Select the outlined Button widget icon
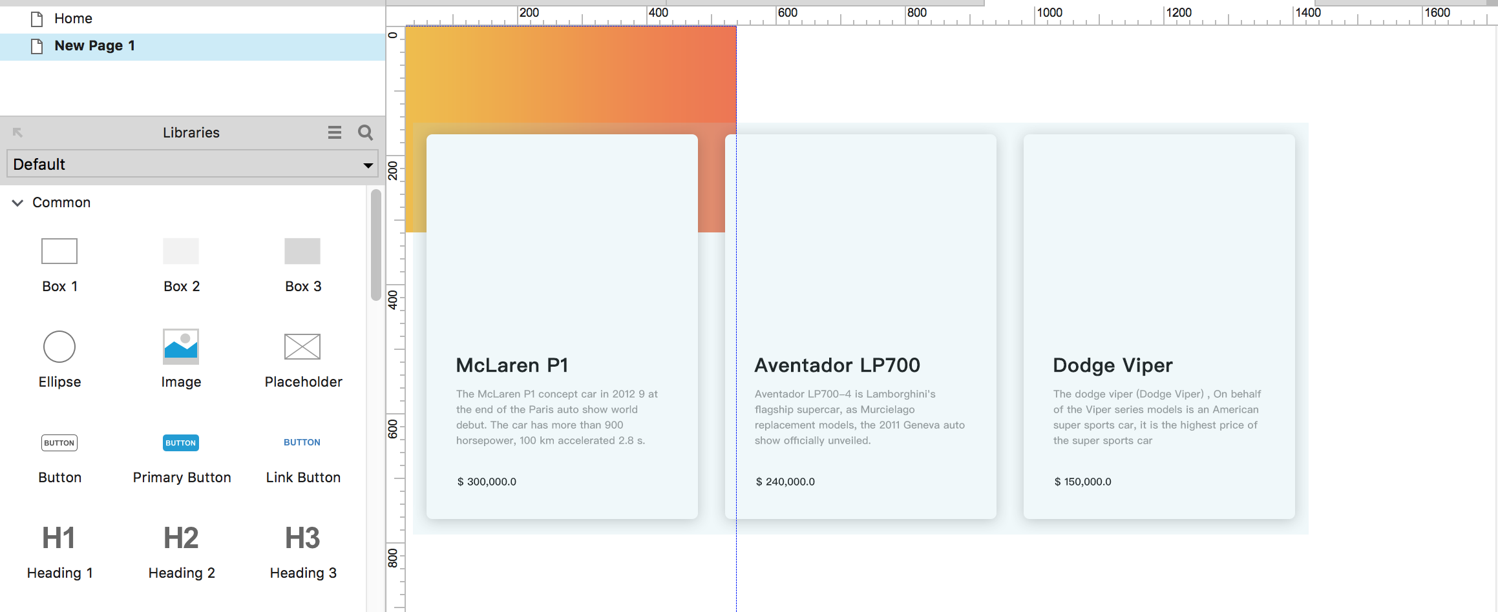The width and height of the screenshot is (1498, 612). coord(59,443)
